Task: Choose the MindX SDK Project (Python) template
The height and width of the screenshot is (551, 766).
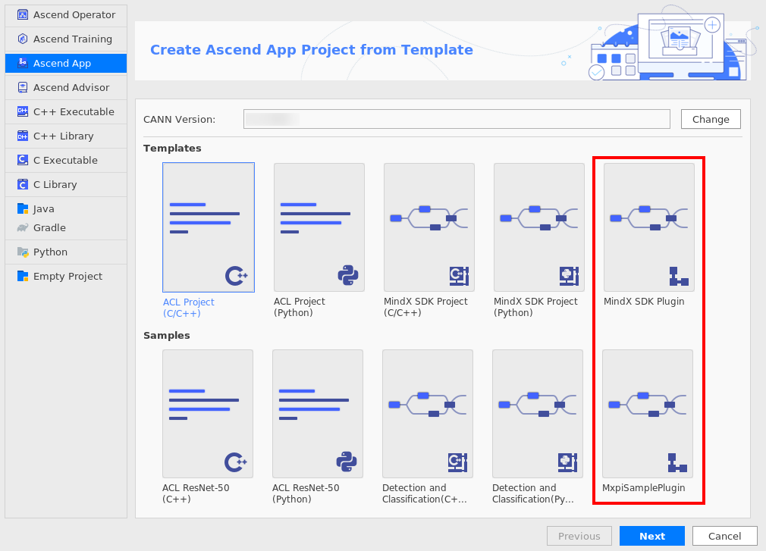Action: (538, 227)
